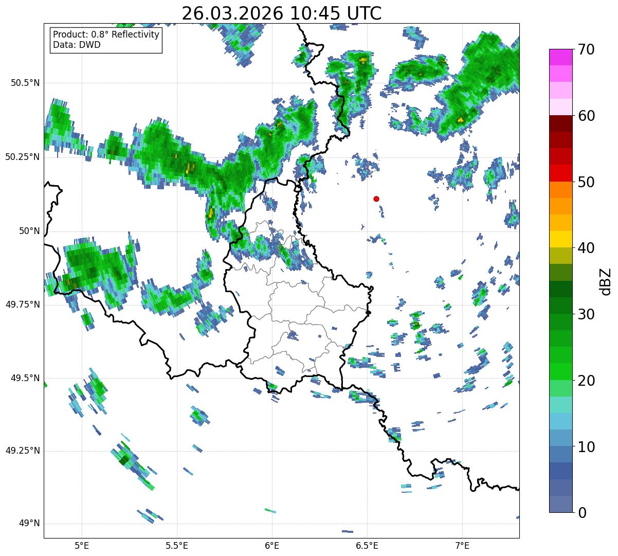This screenshot has width=618, height=556.
Task: Click the magenta 70 dBZ colorbar segment
Action: pos(561,57)
